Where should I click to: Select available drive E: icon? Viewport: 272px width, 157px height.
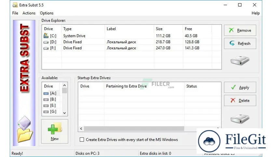46,106
